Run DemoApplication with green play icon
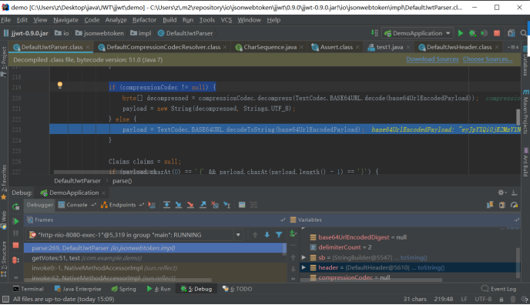This screenshot has height=305, width=530. point(461,33)
